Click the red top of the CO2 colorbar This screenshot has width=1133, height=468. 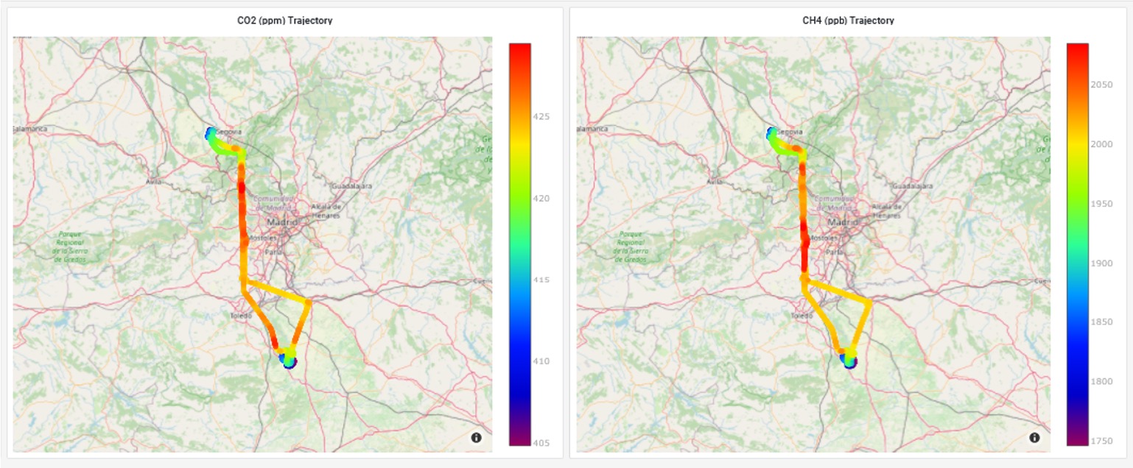pos(519,48)
